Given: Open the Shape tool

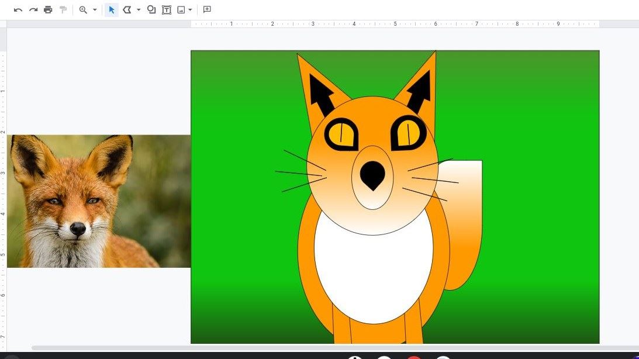Looking at the screenshot, I should 151,10.
